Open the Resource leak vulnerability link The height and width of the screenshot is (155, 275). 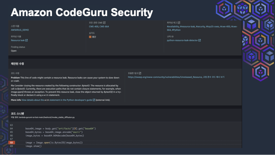(x=18, y=40)
